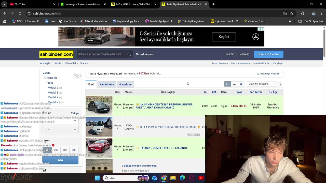
Task: Open the Chrome three-dot menu
Action: 321,13
